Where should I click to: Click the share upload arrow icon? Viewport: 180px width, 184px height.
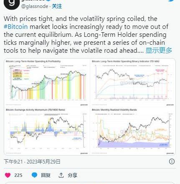tap(61, 175)
